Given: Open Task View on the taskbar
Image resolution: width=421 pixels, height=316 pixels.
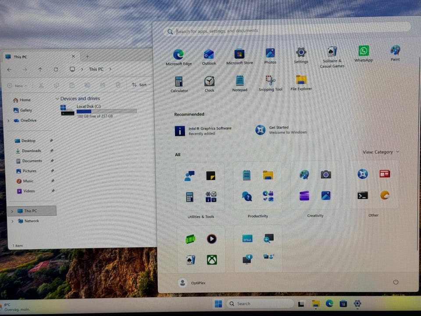Looking at the screenshot, I should (301, 304).
